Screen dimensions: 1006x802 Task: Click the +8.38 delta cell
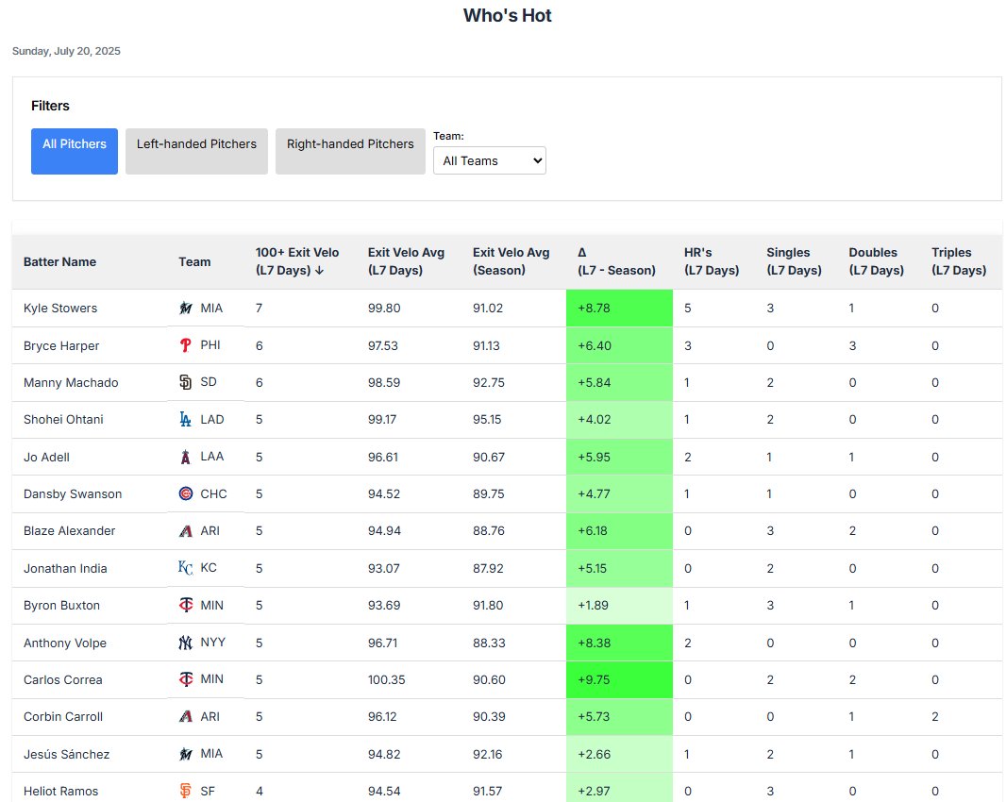(x=619, y=643)
